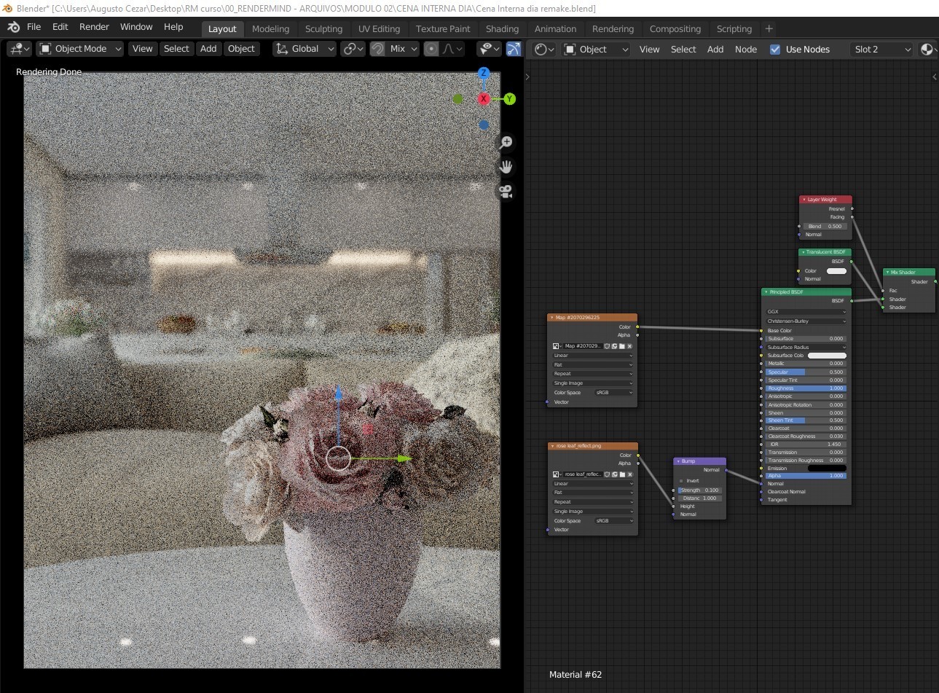Click the Roughness slider in Principled BSDF
This screenshot has width=939, height=693.
coord(806,388)
